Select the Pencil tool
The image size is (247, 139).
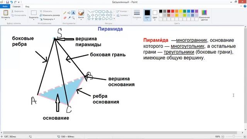pos(65,13)
